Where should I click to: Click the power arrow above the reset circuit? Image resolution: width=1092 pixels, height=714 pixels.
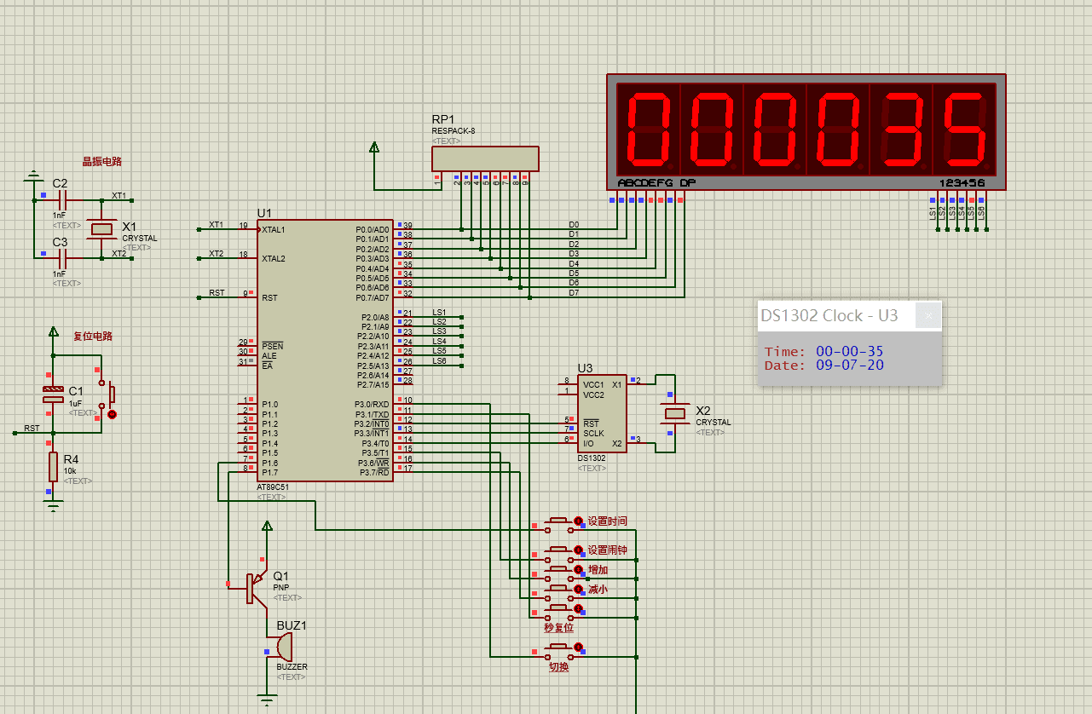tap(53, 332)
